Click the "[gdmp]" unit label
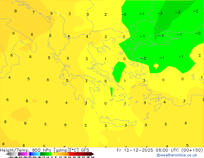This screenshot has width=204, height=158. point(62,150)
